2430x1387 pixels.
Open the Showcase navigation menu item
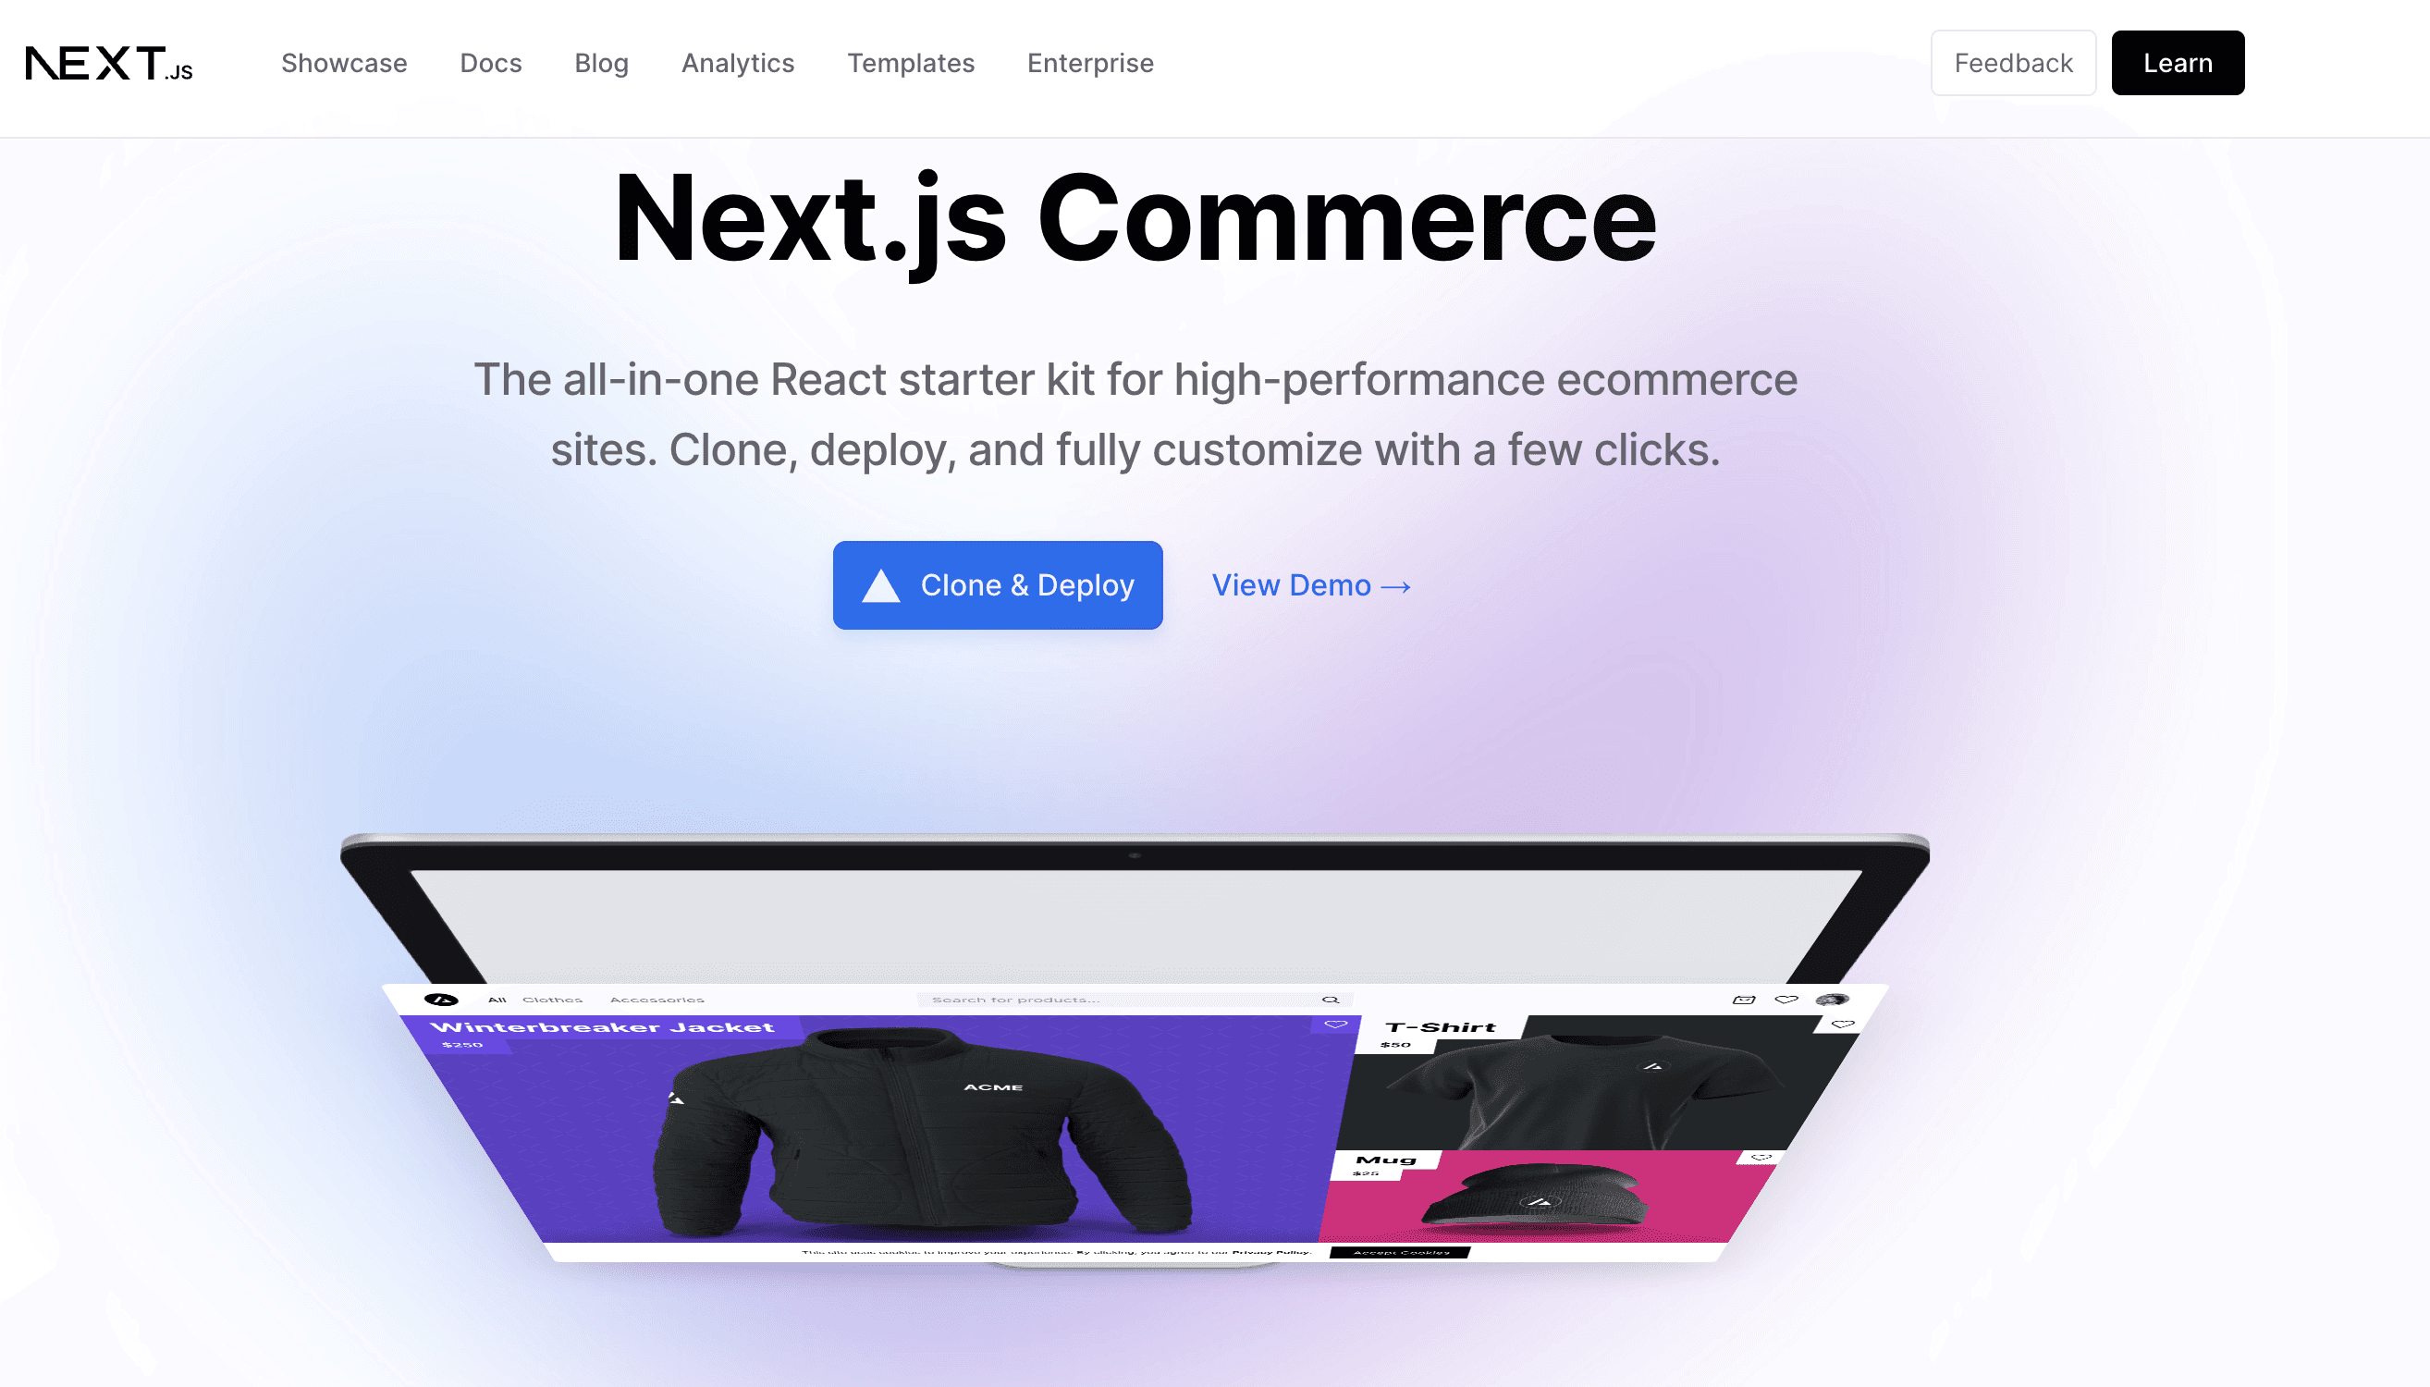[344, 62]
